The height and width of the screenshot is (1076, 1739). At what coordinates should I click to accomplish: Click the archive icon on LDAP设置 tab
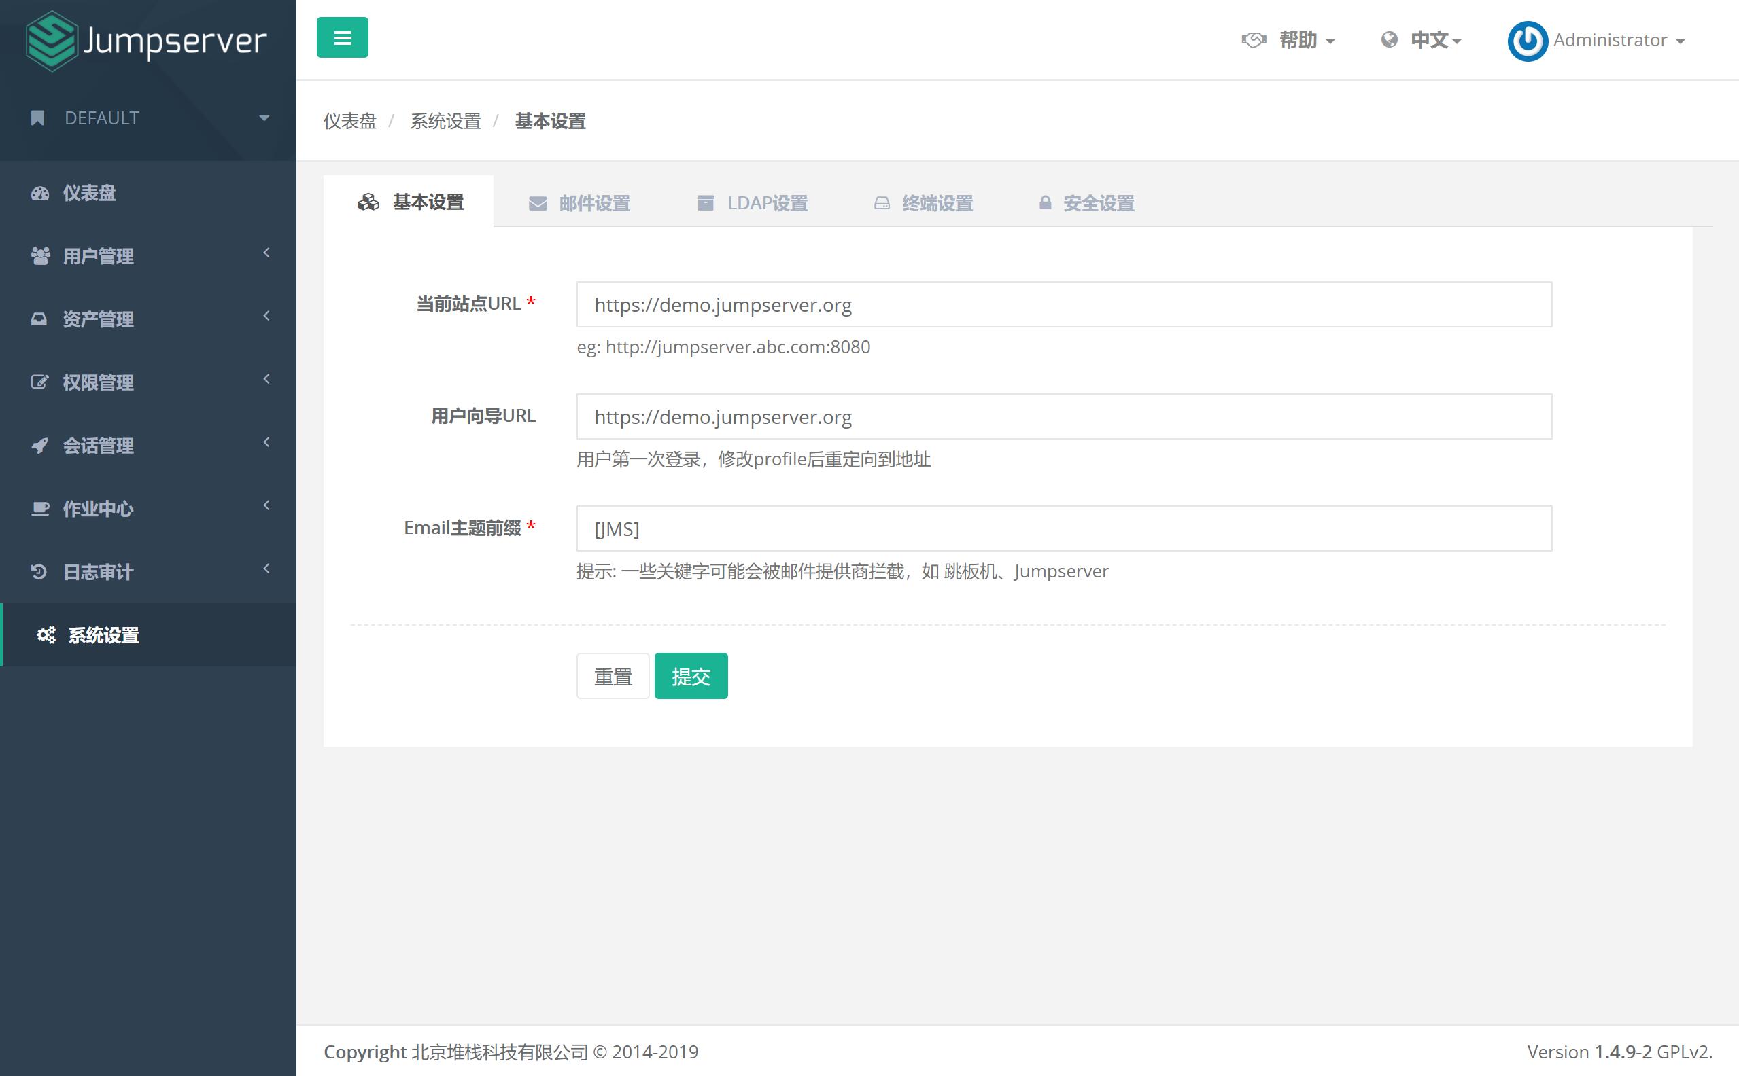(705, 203)
